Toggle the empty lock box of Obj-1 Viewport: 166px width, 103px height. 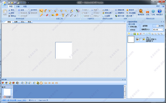click(141, 39)
